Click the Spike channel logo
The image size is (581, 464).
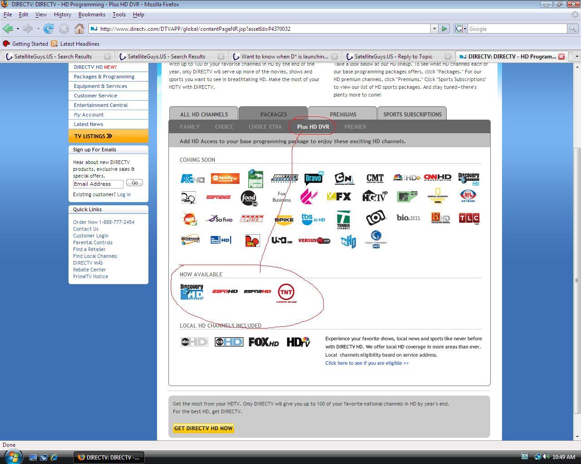284,220
